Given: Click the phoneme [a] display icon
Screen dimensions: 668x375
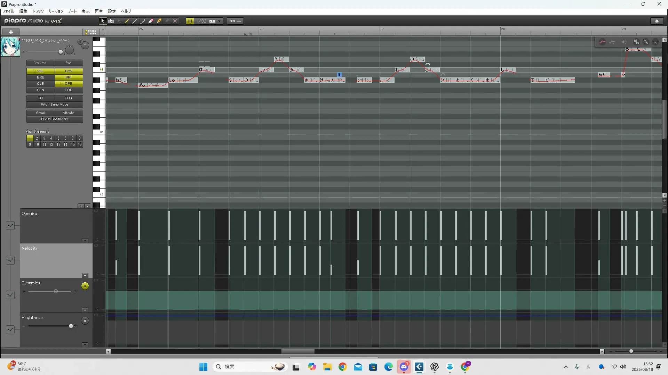Looking at the screenshot, I should tap(655, 42).
